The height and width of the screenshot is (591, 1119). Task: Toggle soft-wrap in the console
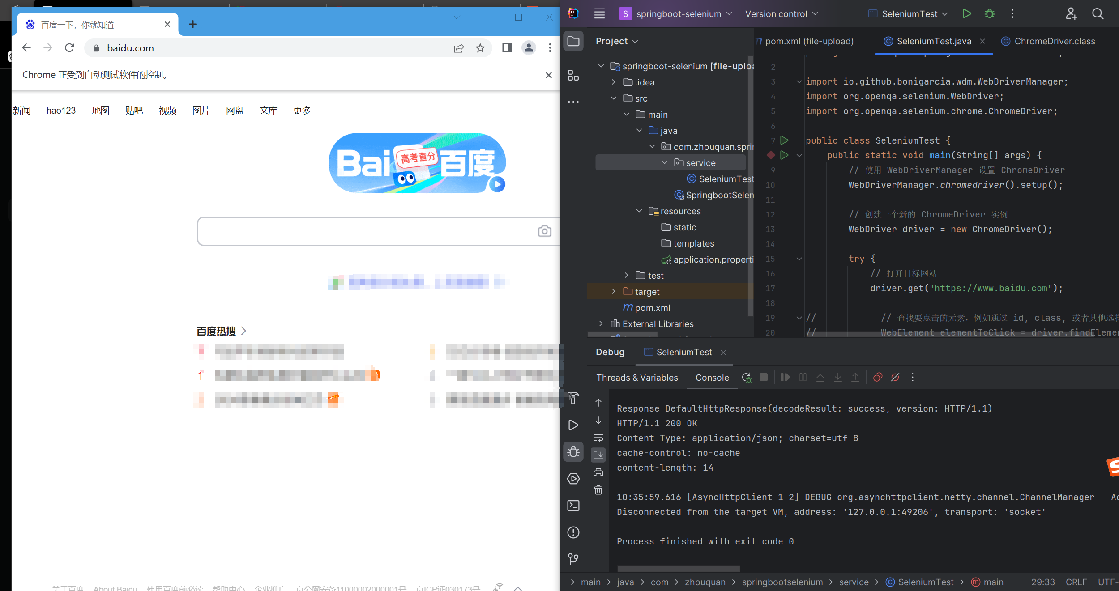coord(598,438)
